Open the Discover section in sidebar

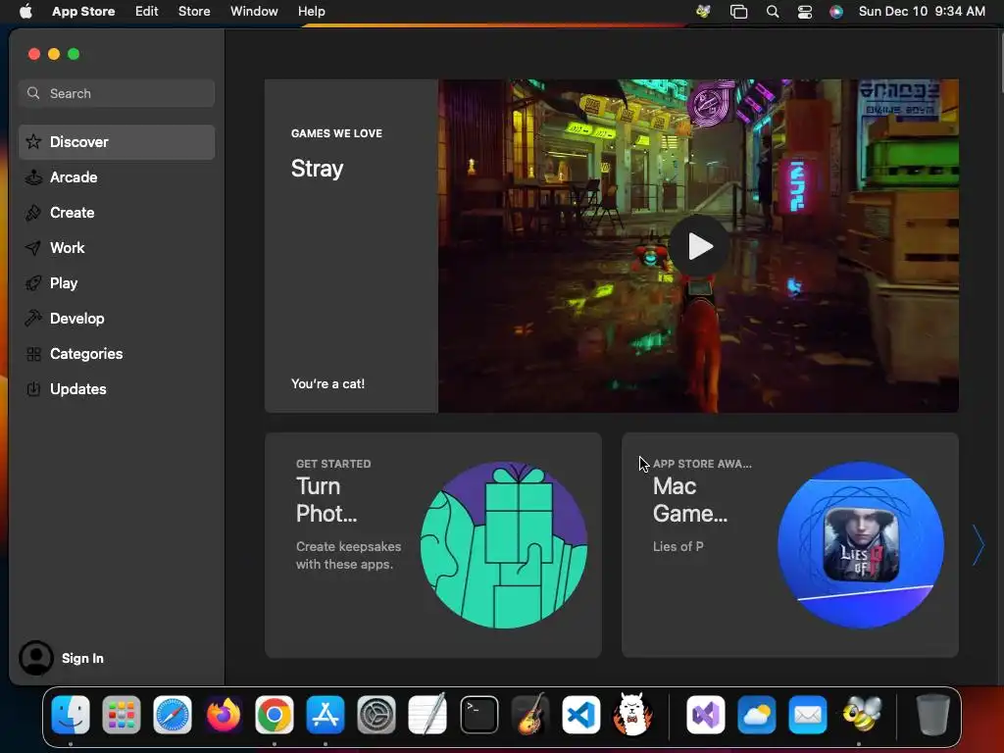(117, 142)
